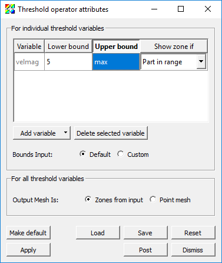
Task: Click the Show zone if column header
Action: coord(174,47)
